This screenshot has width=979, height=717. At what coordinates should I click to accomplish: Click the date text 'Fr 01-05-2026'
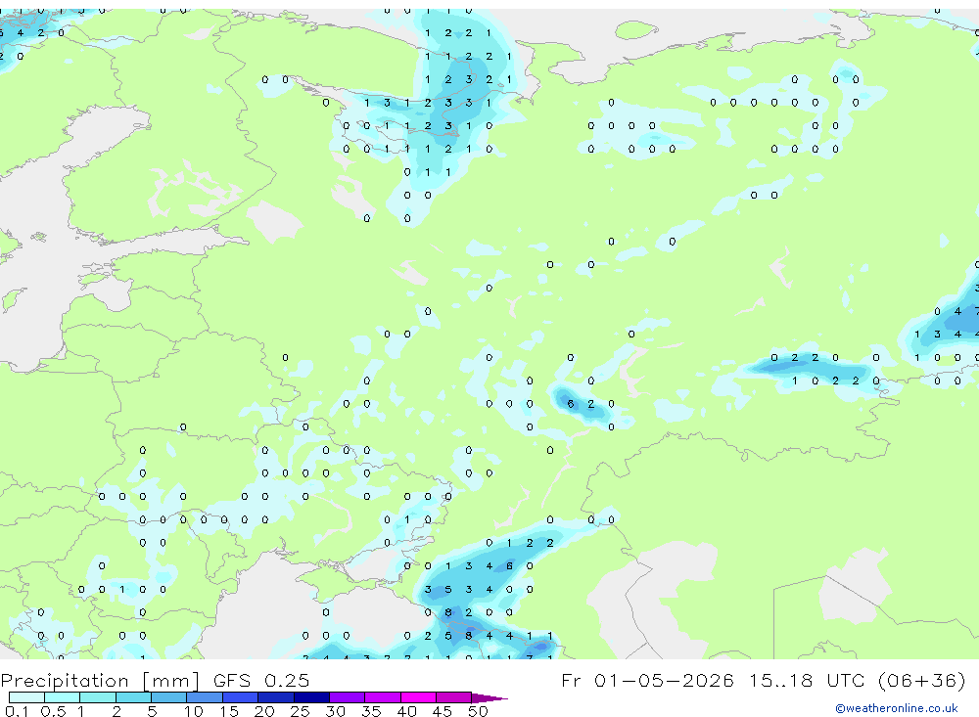pos(647,680)
